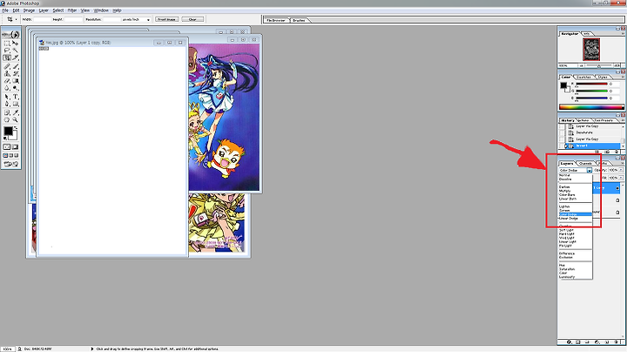Click History panel delete state trash icon

(617, 152)
